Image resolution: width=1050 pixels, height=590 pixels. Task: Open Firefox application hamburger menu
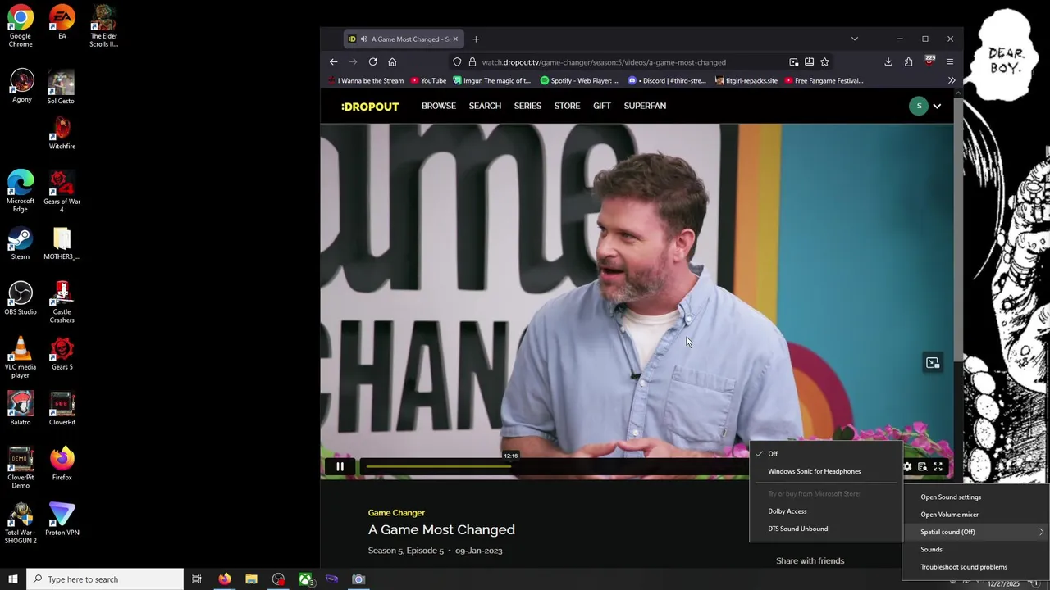[x=950, y=62]
